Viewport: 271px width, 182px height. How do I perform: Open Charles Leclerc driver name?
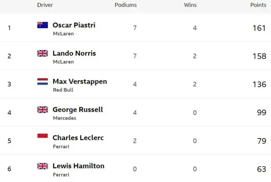78,138
